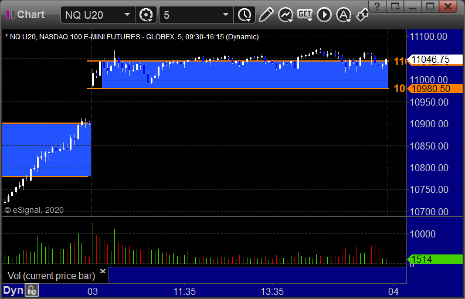Open the GET studies menu
Image resolution: width=465 pixels, height=299 pixels.
tap(305, 15)
